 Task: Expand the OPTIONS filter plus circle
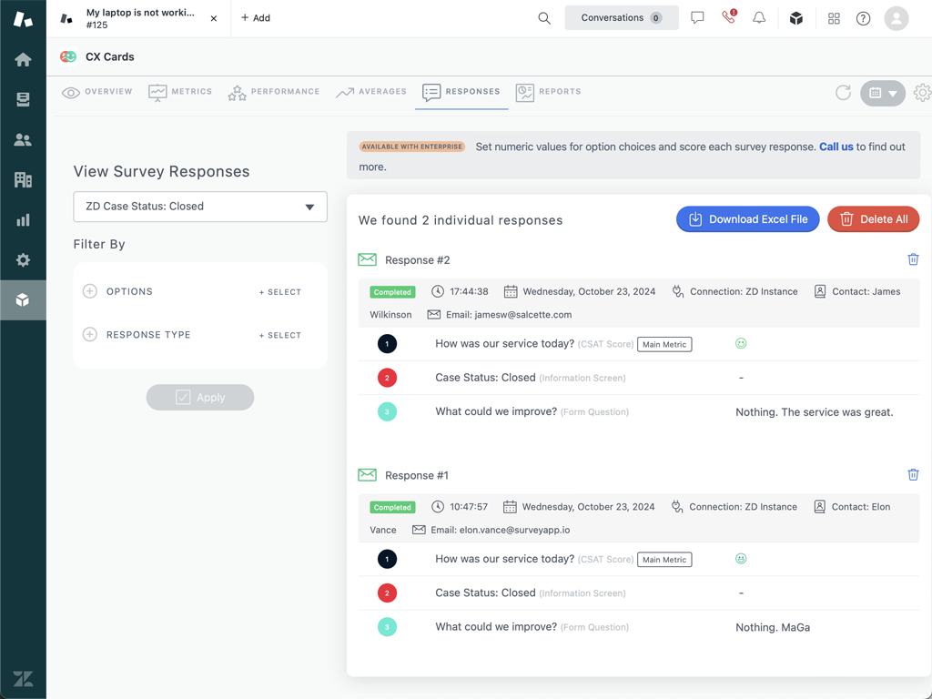pyautogui.click(x=90, y=291)
